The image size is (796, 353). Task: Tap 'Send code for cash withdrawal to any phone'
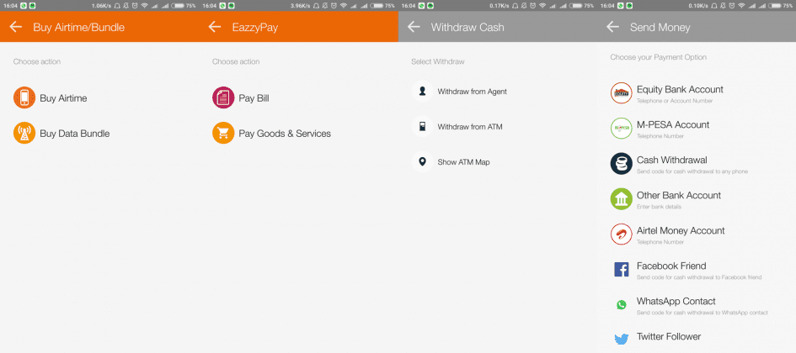click(692, 171)
